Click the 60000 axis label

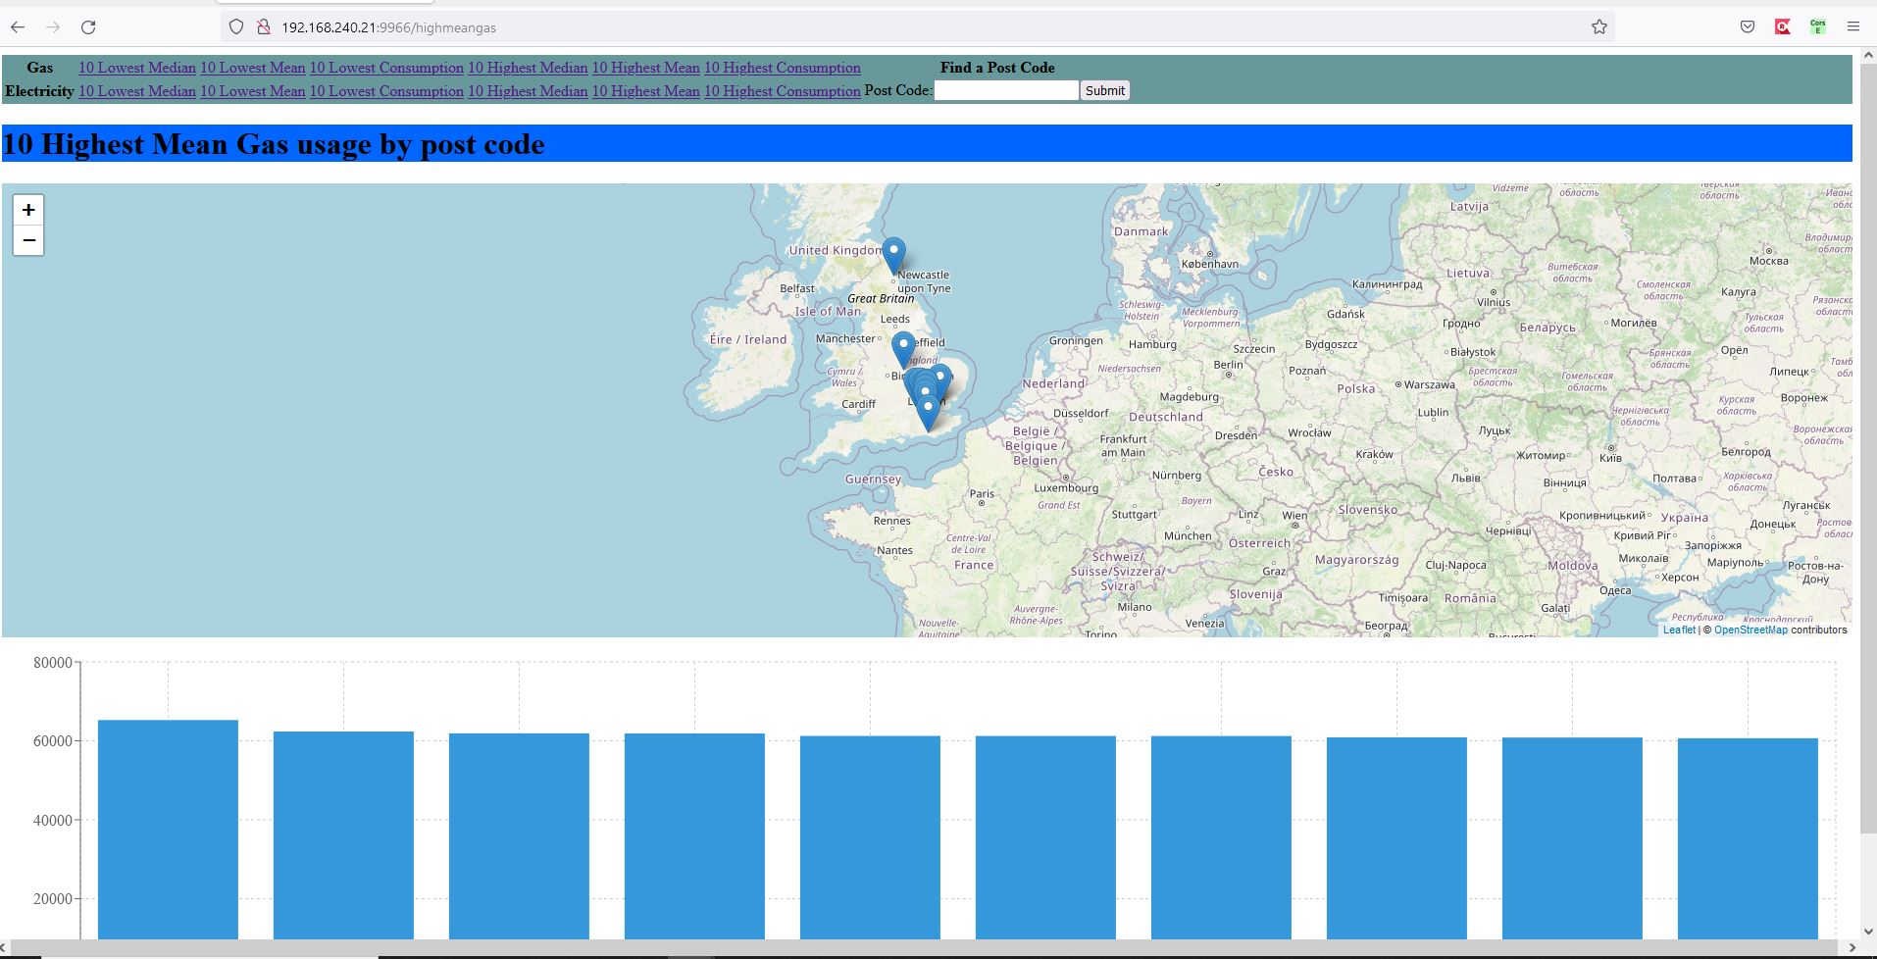coord(53,741)
